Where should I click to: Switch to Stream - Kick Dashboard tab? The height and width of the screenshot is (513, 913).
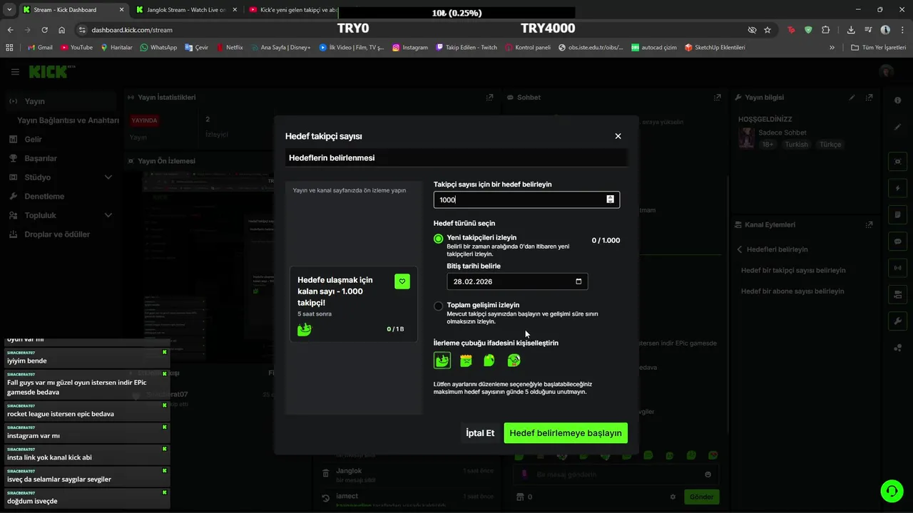(x=73, y=10)
